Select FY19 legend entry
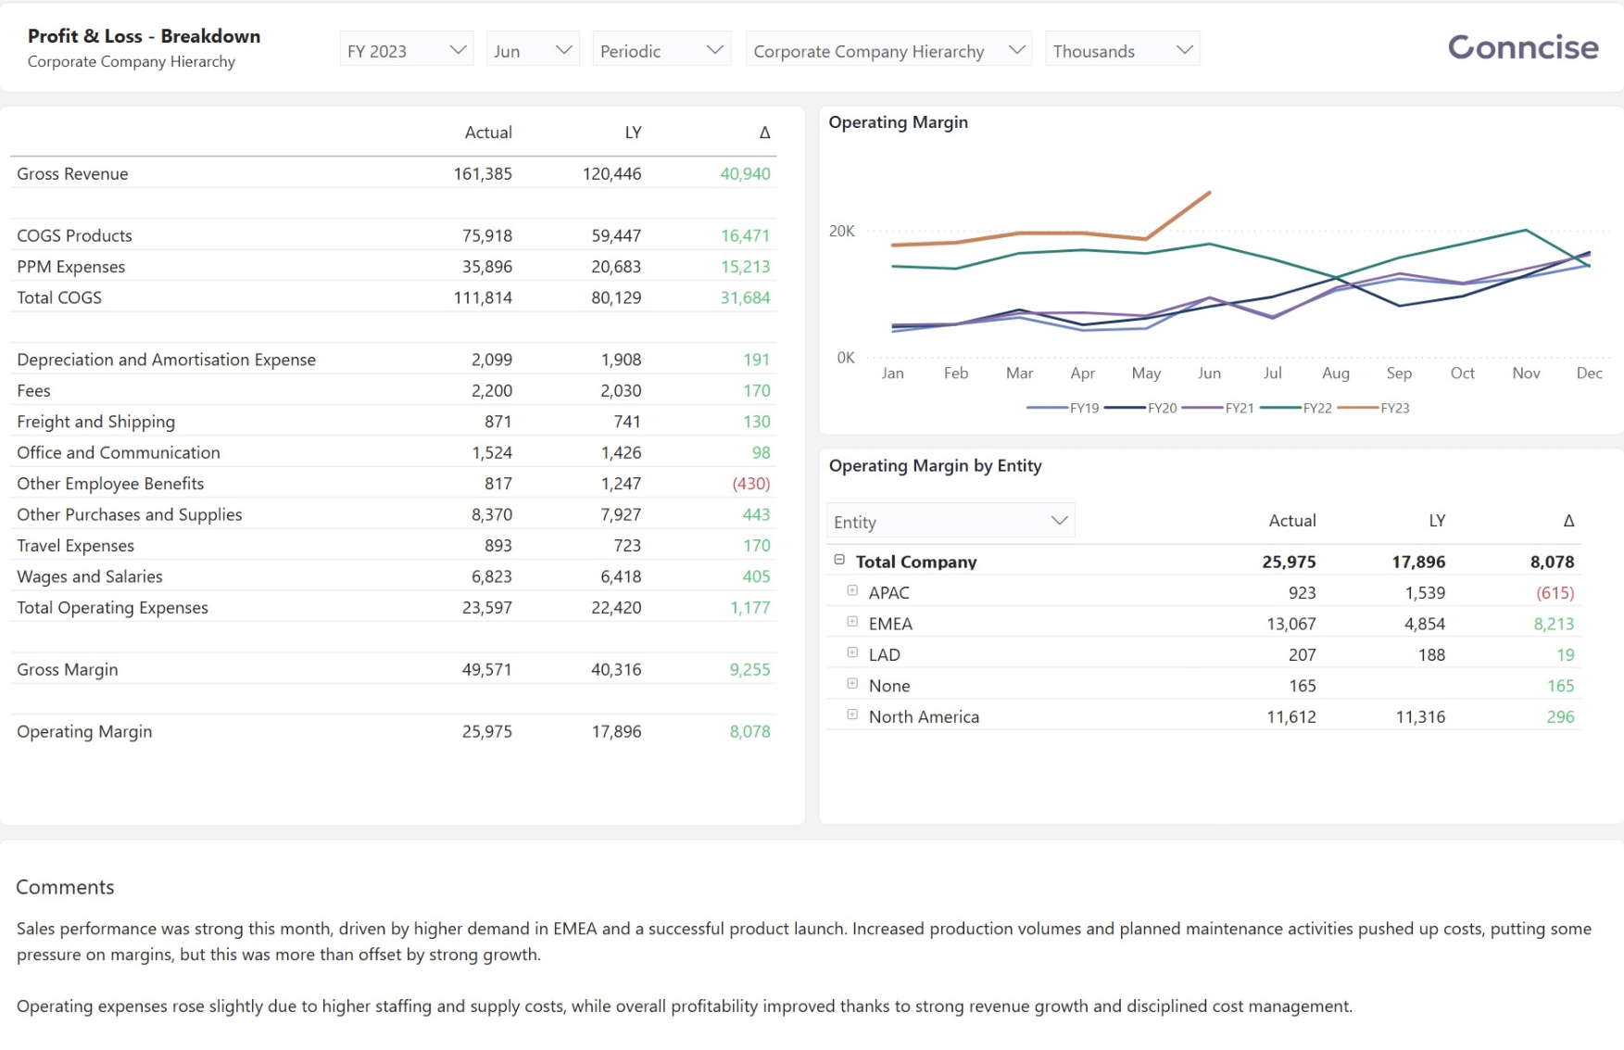Screen dimensions: 1624x1050 coord(1064,408)
